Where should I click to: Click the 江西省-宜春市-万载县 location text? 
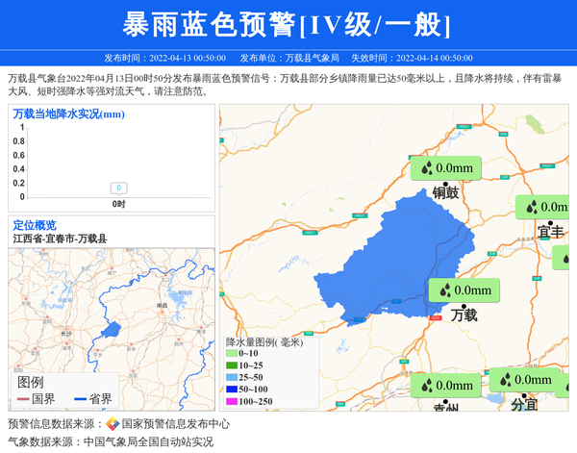(x=60, y=239)
